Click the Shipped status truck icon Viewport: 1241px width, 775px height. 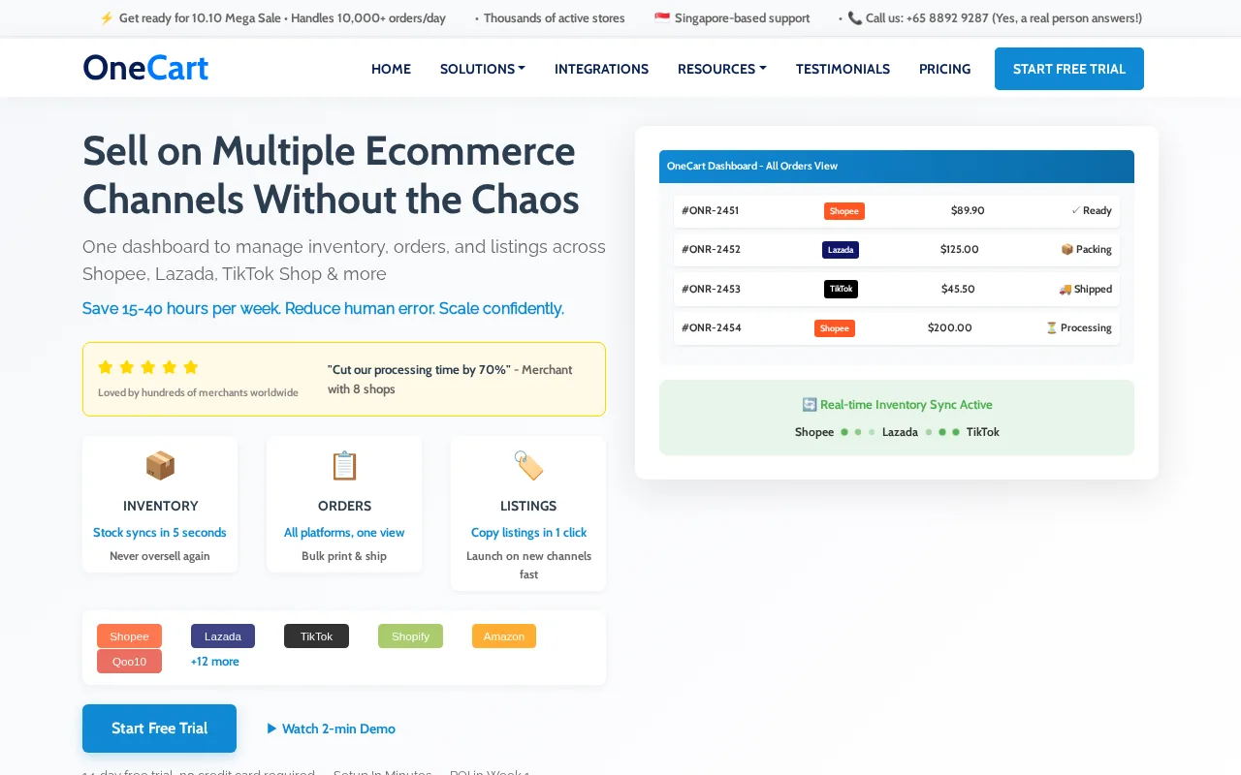point(1065,289)
